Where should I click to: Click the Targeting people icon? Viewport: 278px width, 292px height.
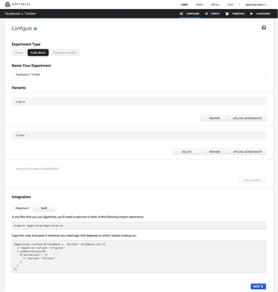coord(227,14)
